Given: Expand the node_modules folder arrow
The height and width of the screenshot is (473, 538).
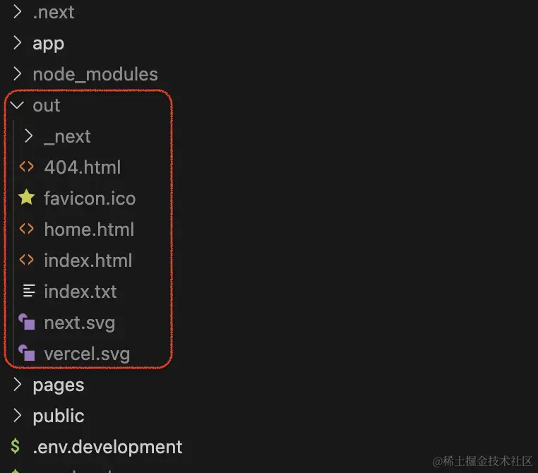Looking at the screenshot, I should click(x=17, y=73).
